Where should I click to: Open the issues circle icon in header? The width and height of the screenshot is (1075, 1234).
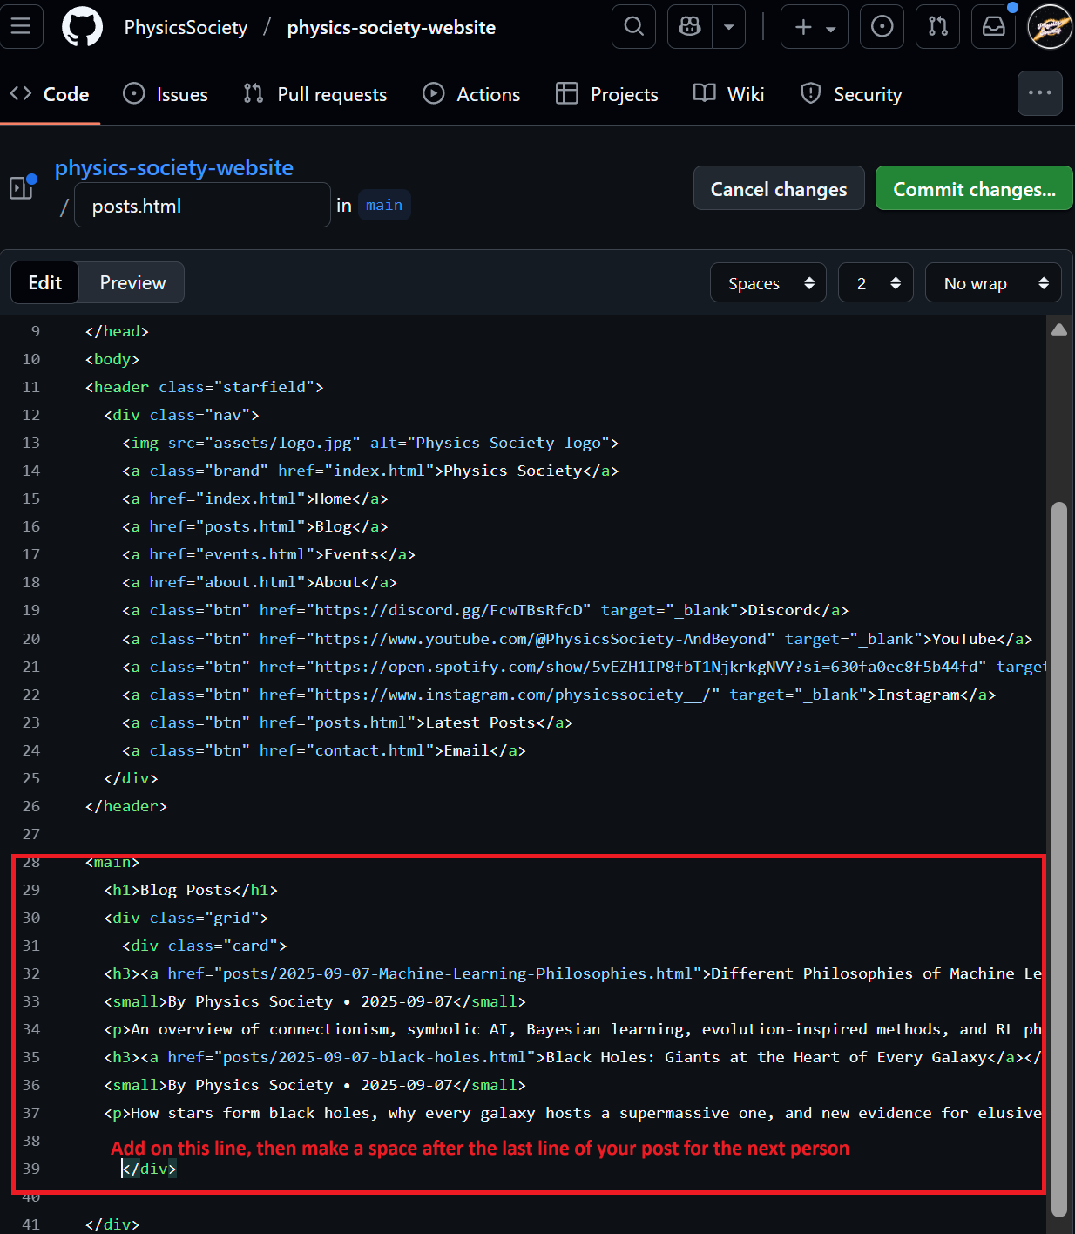(882, 27)
